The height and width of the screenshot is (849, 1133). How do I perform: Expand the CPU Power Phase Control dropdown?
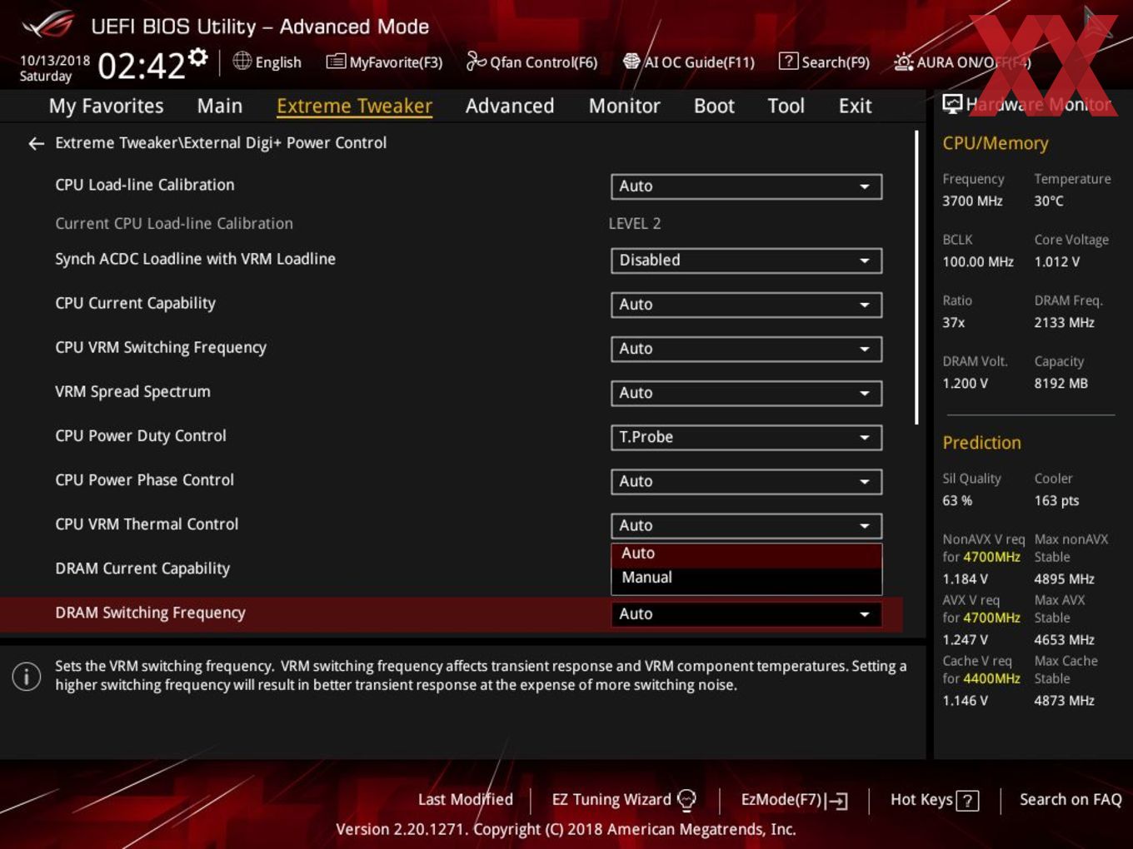[x=746, y=481]
